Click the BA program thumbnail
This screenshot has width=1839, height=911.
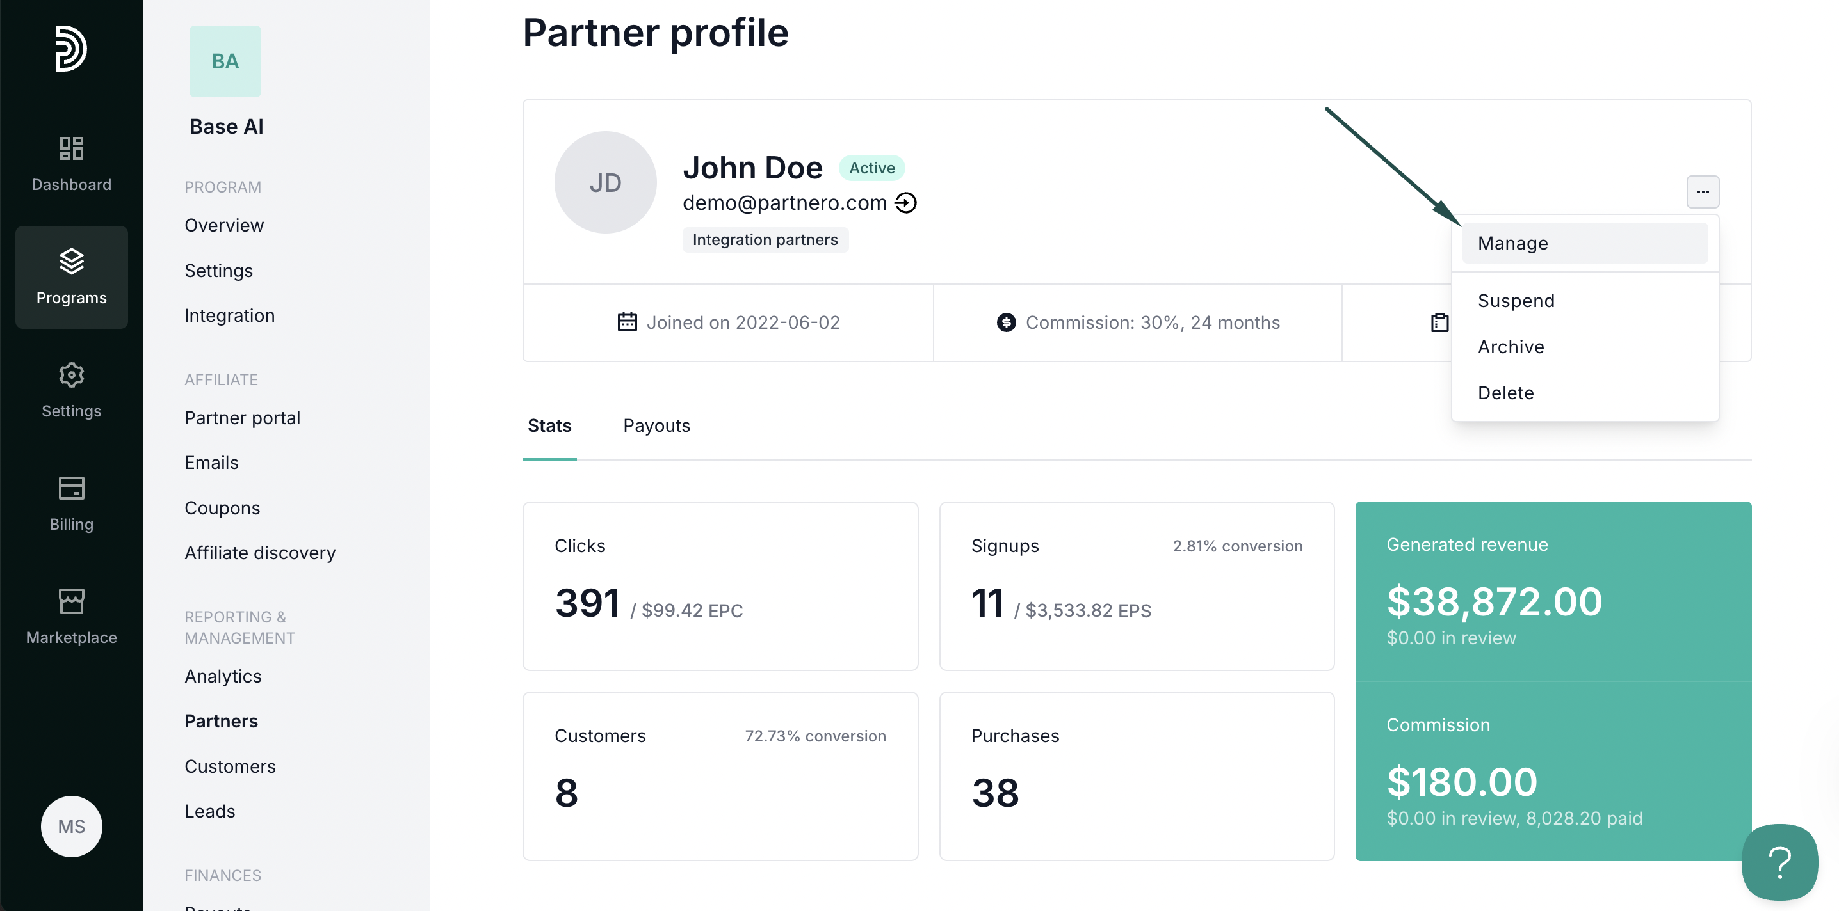point(225,61)
